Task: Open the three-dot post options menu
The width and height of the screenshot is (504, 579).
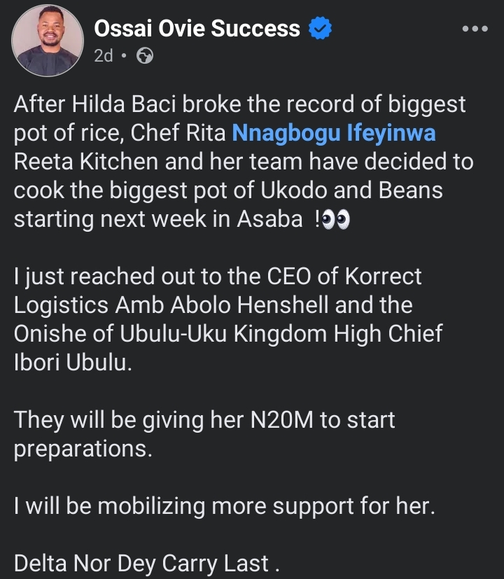Action: click(476, 29)
